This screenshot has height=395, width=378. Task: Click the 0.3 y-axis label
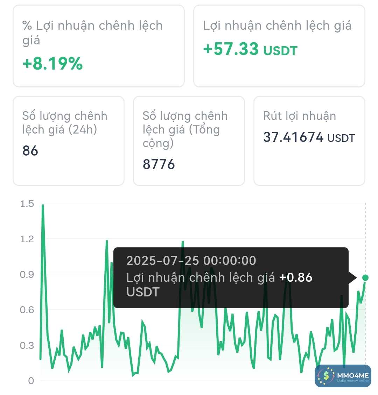click(27, 345)
